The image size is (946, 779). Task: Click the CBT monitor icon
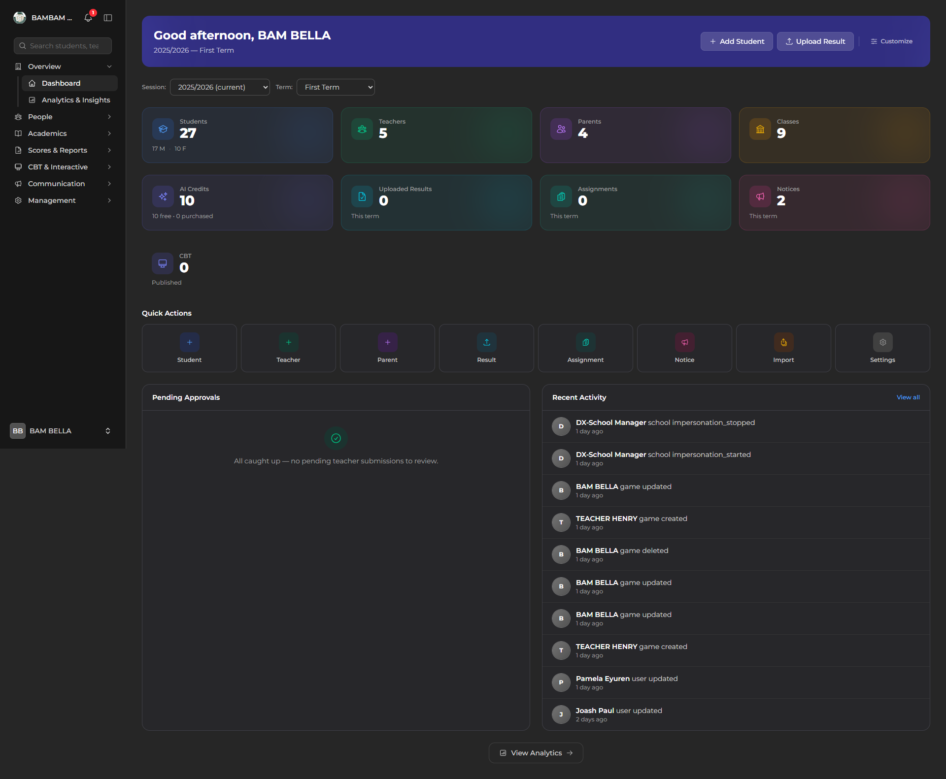click(x=163, y=263)
